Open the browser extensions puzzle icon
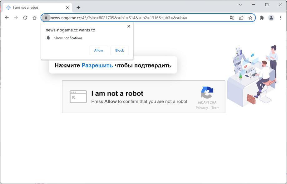Screen dimensions: 287x184 [x=262, y=18]
